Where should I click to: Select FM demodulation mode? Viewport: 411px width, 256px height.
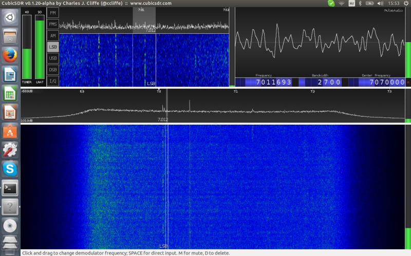click(x=53, y=13)
